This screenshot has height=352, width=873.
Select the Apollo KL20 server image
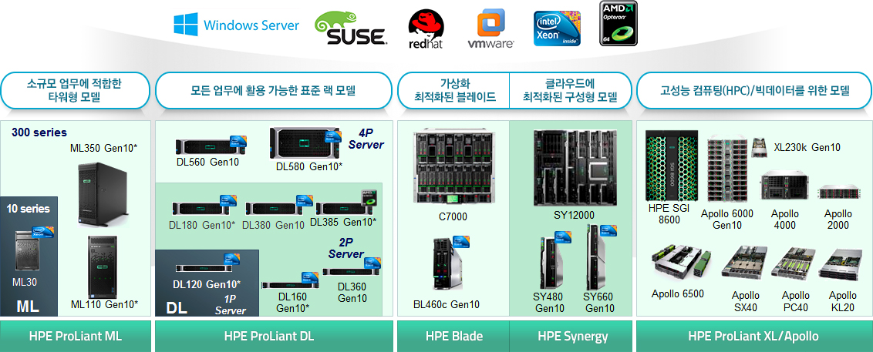[x=840, y=263]
